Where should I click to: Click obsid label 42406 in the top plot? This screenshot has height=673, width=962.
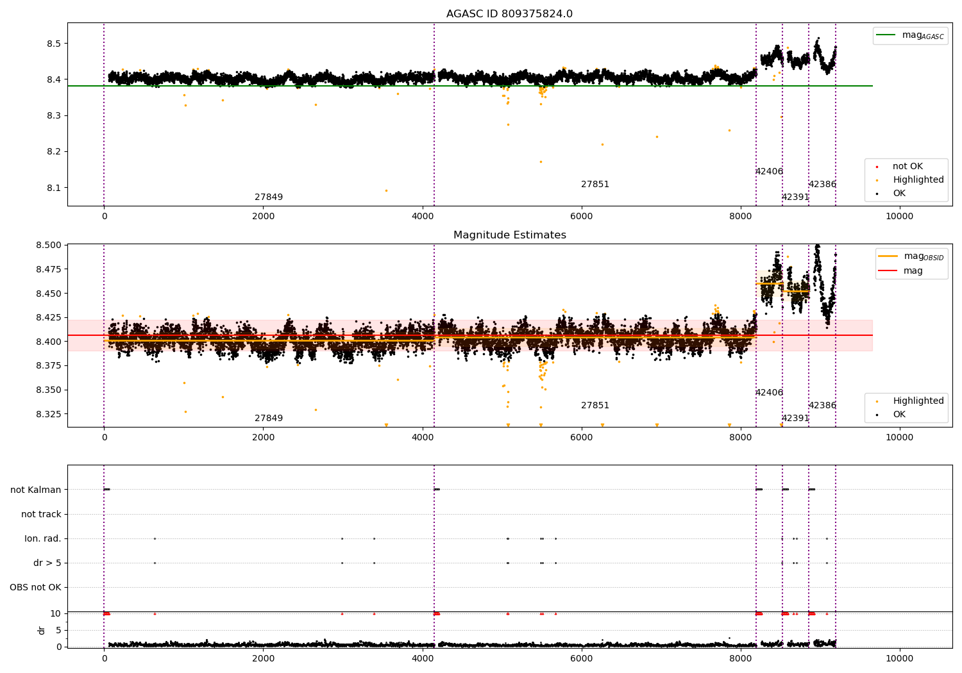click(x=769, y=172)
